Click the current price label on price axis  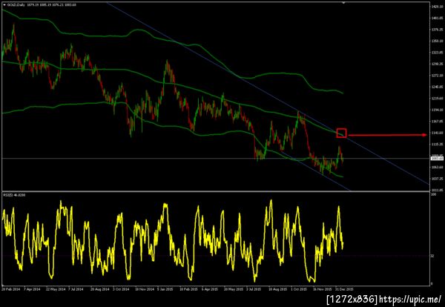pyautogui.click(x=435, y=159)
